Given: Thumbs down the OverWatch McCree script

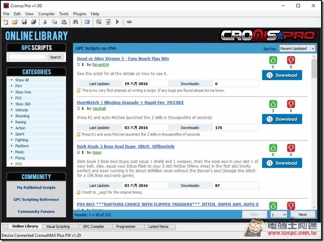Looking at the screenshot, I should tap(291, 104).
